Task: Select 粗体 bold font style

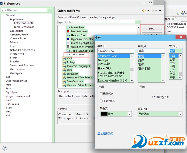Action: (141, 65)
